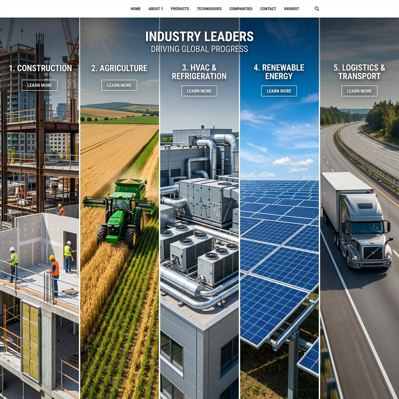Click LEARN MORE under Construction
The height and width of the screenshot is (399, 399).
(39, 85)
